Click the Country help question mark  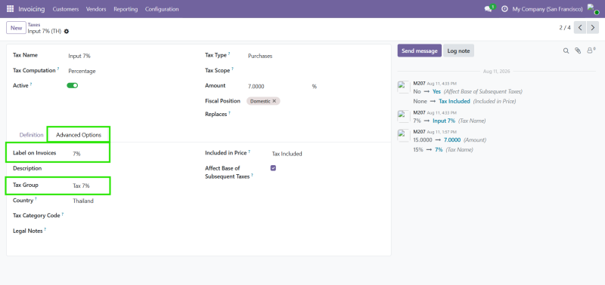tap(36, 199)
